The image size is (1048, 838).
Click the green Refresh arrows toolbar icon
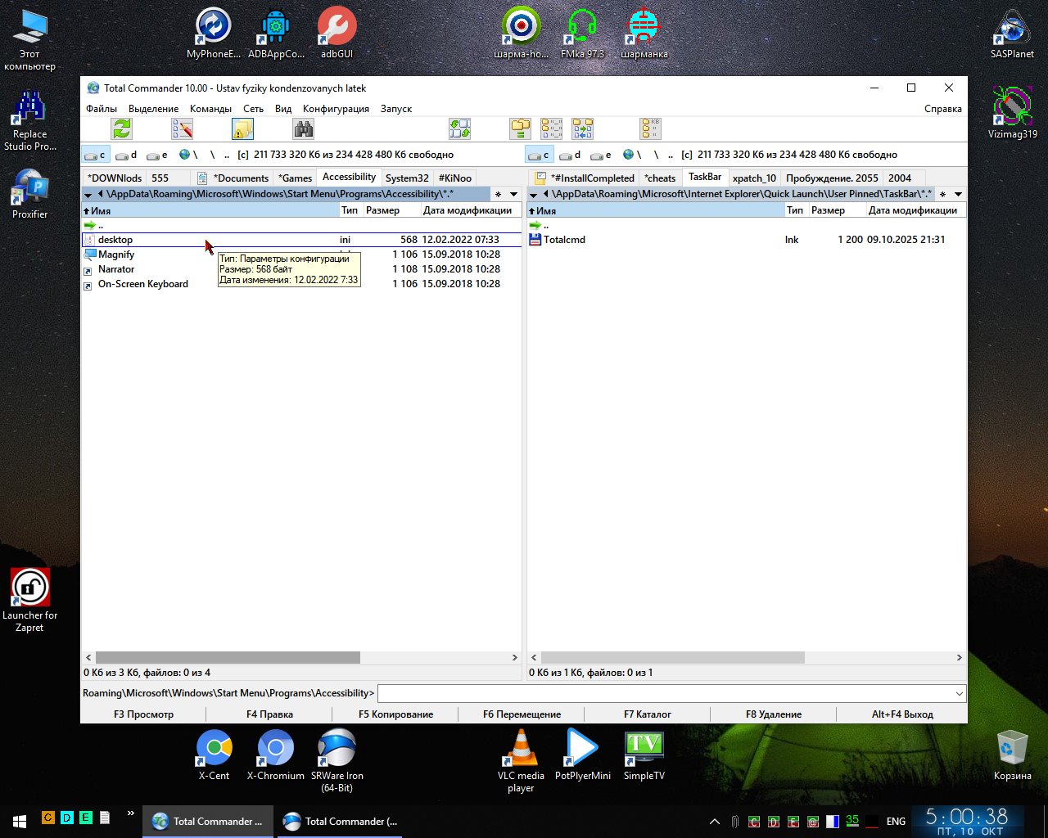click(122, 129)
